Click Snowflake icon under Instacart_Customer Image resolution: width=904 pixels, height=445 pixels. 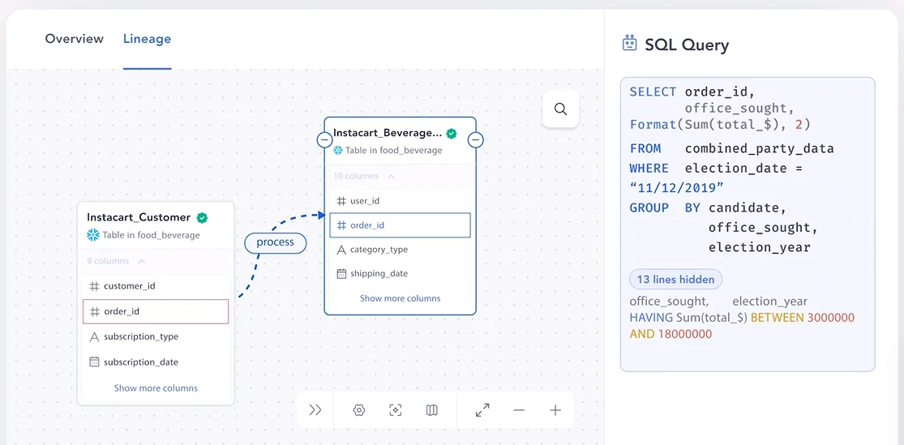pyautogui.click(x=92, y=234)
